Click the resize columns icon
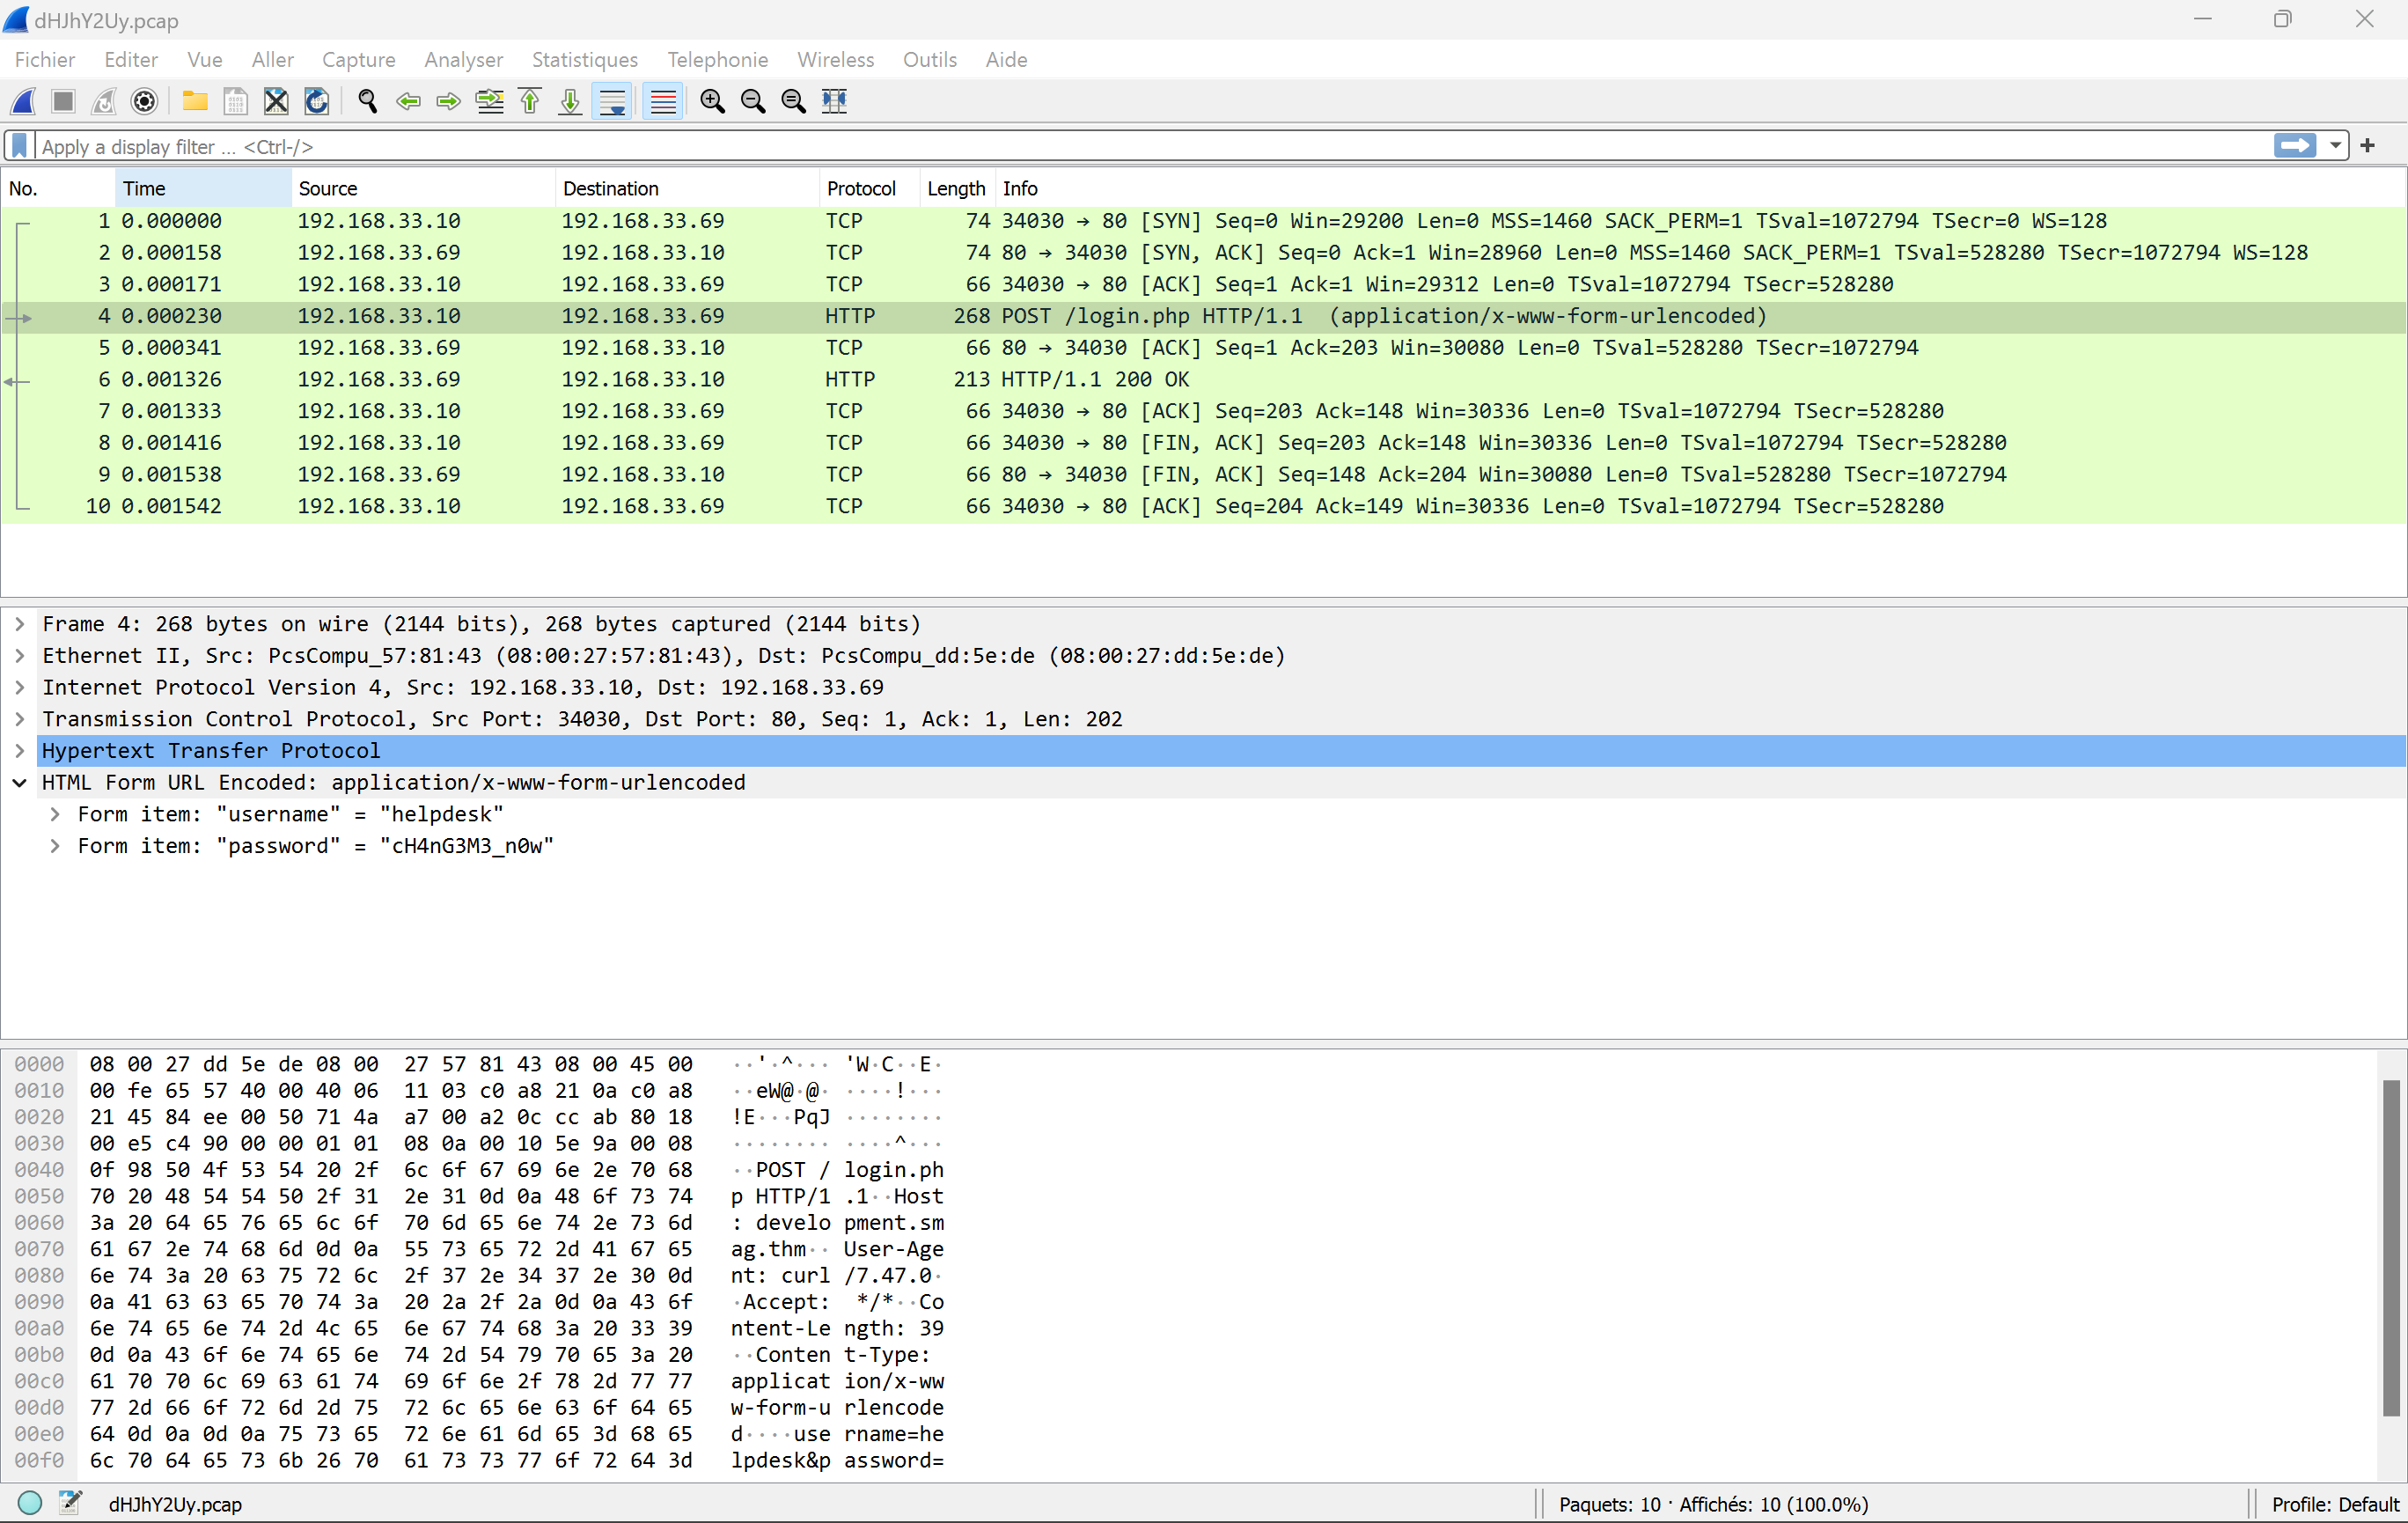The width and height of the screenshot is (2408, 1523). click(834, 101)
